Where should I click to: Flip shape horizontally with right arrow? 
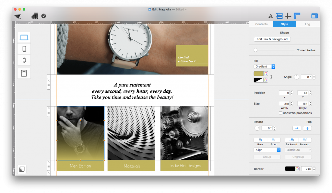point(297,128)
